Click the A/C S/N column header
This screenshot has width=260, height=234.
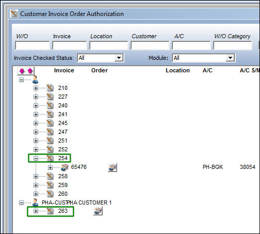(250, 70)
